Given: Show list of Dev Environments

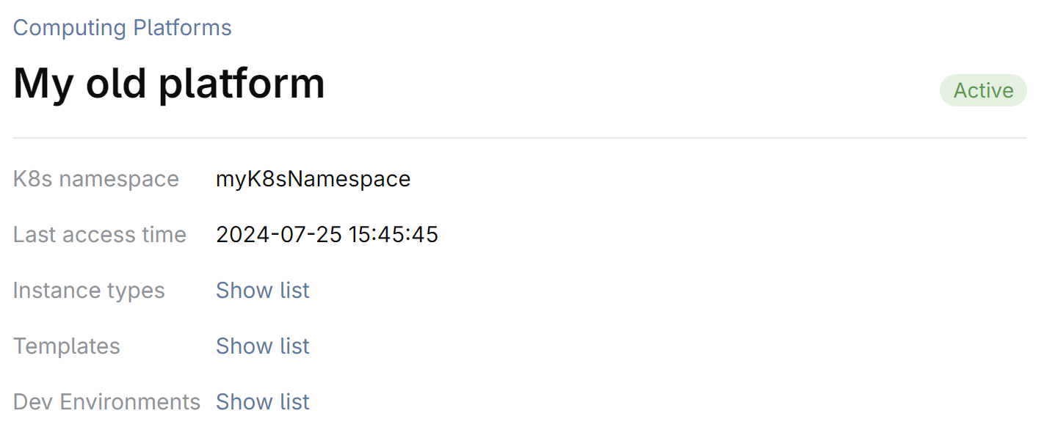Looking at the screenshot, I should [263, 402].
